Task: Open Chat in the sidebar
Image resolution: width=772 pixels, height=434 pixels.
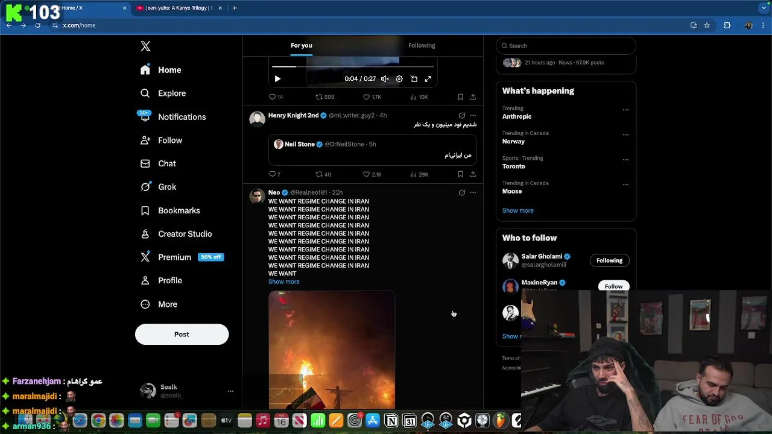Action: (x=158, y=163)
